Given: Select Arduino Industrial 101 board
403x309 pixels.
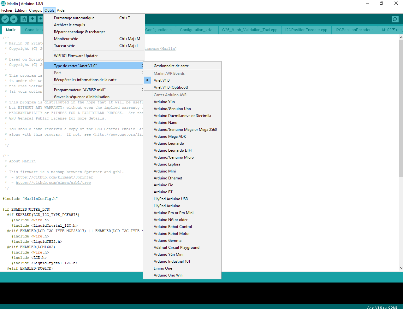Looking at the screenshot, I should [x=182, y=261].
